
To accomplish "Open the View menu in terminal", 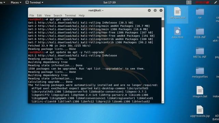I will (48, 15).
